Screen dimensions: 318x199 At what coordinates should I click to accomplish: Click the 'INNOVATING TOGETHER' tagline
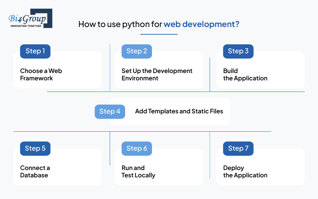point(26,26)
